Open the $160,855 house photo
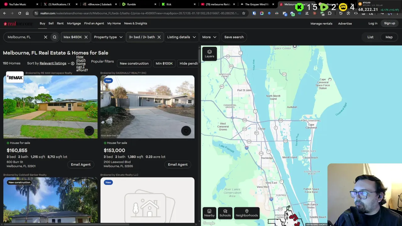Image resolution: width=402 pixels, height=226 pixels. click(x=51, y=107)
